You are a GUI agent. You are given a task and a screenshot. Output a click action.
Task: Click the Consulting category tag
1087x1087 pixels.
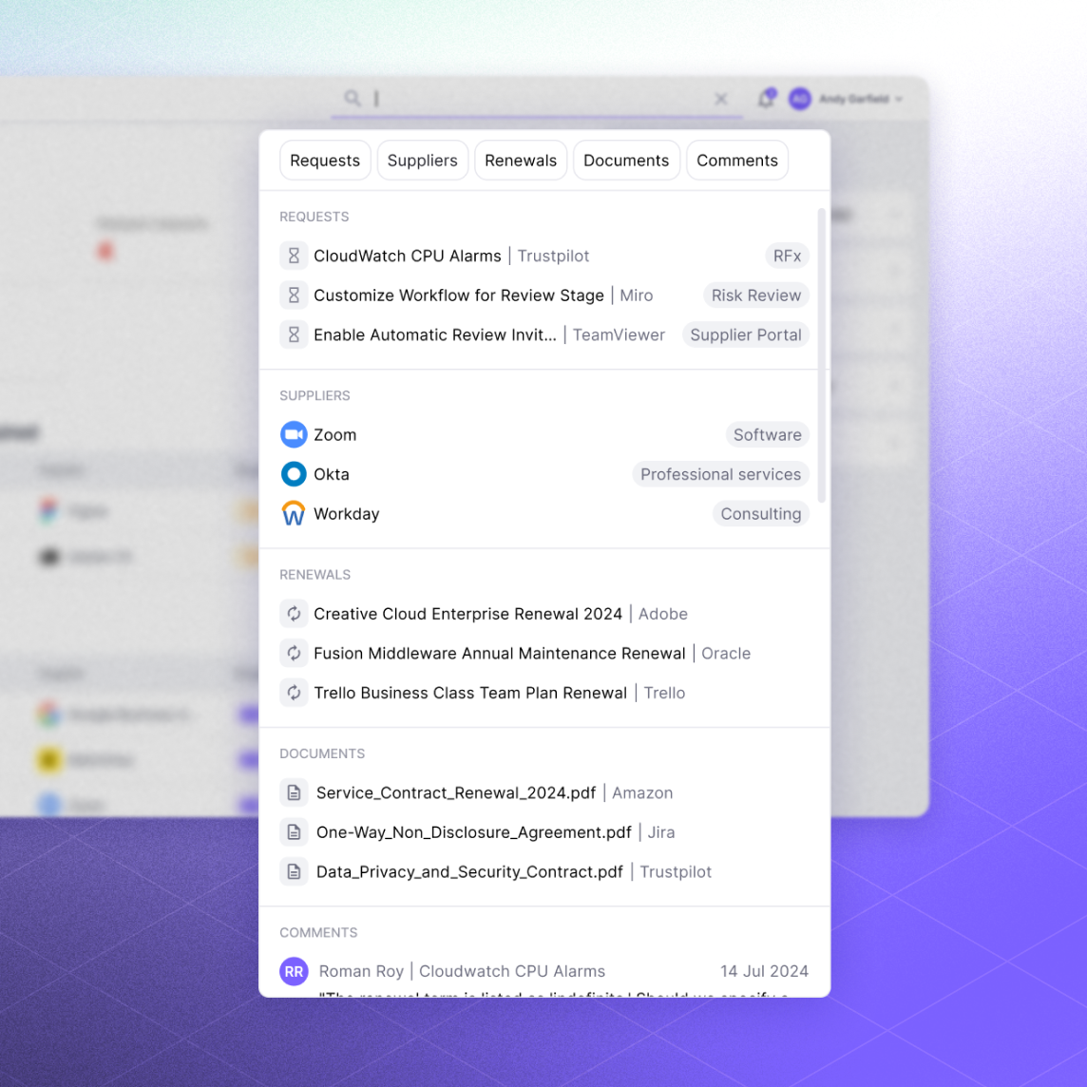(760, 514)
